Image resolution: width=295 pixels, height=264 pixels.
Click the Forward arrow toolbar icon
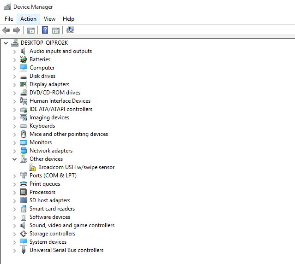[17, 30]
